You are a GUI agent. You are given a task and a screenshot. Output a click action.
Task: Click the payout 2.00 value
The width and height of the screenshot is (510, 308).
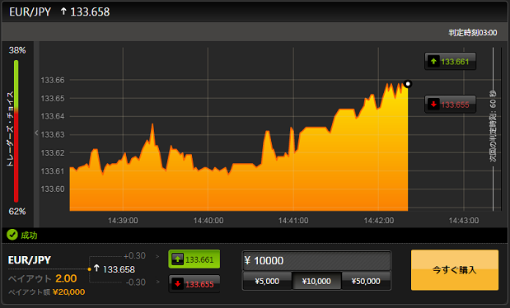66,278
